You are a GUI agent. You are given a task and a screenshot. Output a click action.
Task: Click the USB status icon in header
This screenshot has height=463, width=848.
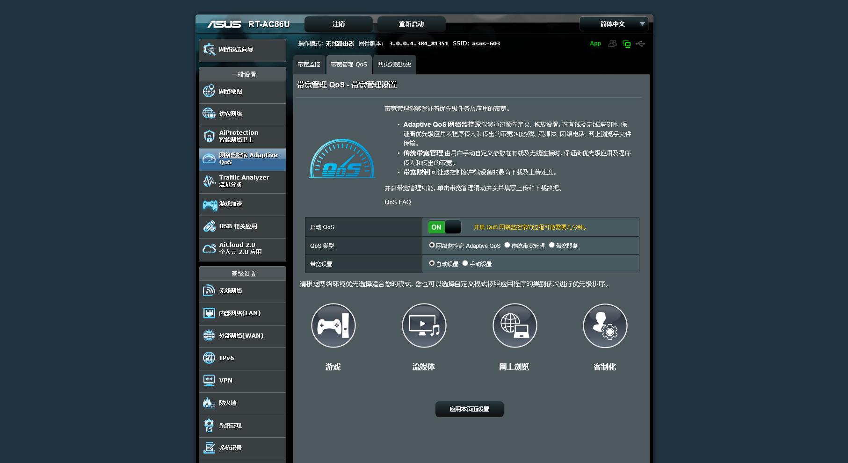[641, 43]
